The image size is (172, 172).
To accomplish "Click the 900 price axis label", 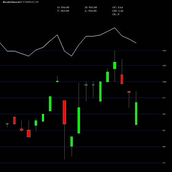I will click(x=164, y=147).
